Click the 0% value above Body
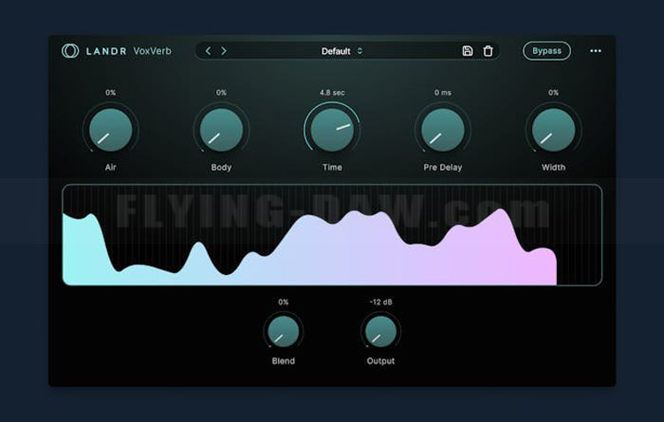 (221, 92)
